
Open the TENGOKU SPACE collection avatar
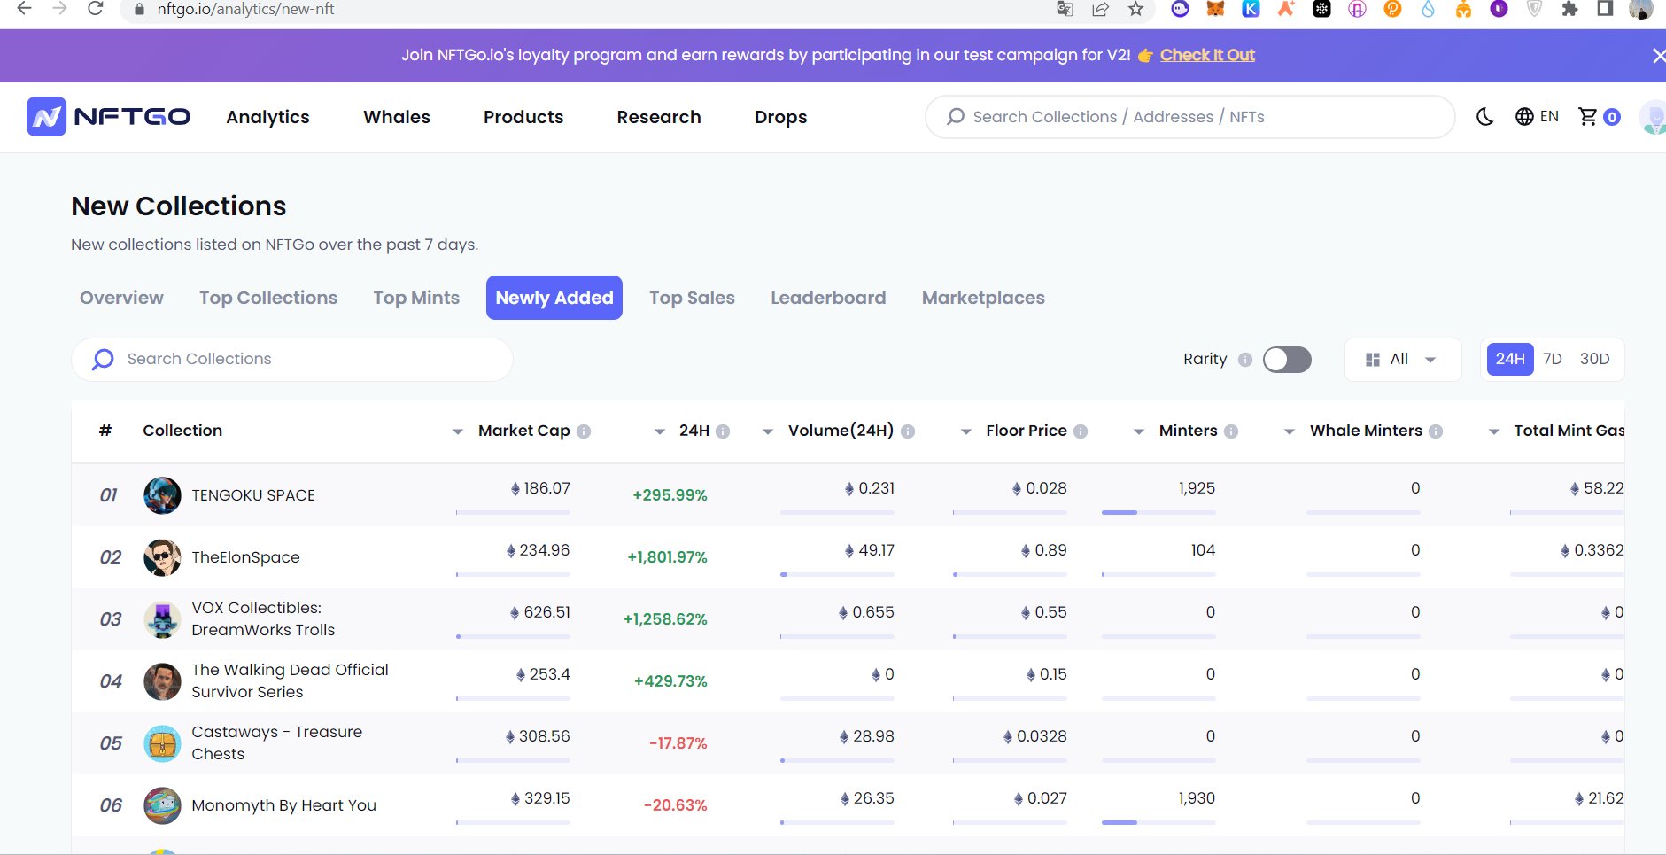[162, 495]
